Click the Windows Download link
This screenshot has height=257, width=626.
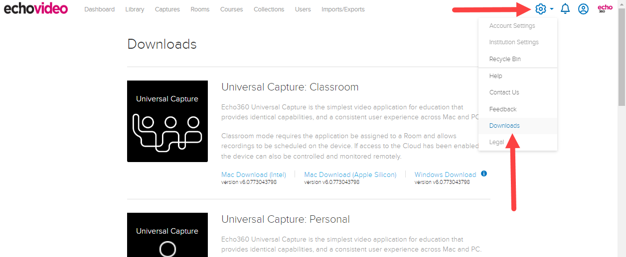[445, 174]
